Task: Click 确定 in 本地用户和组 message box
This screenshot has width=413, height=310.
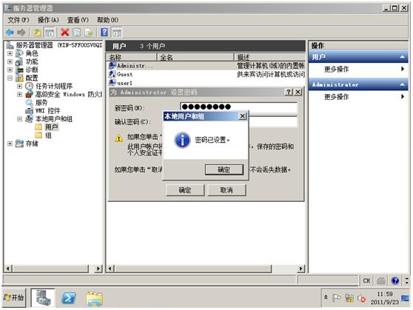Action: (224, 169)
